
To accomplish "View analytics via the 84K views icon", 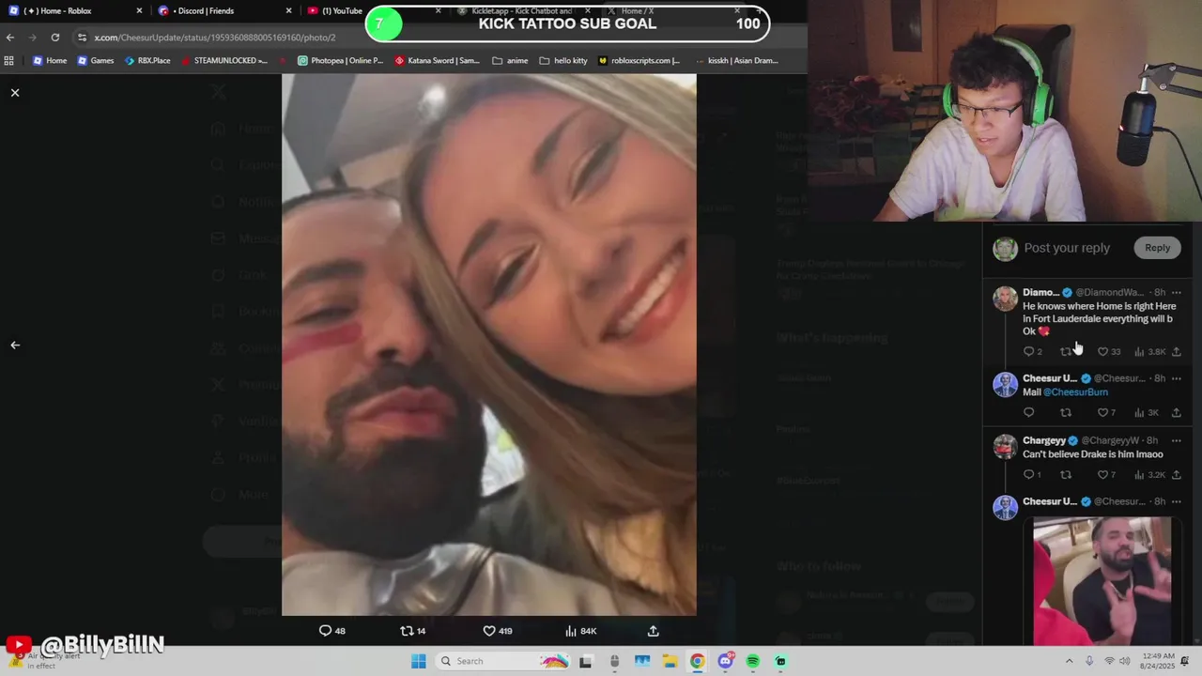I will 580,631.
